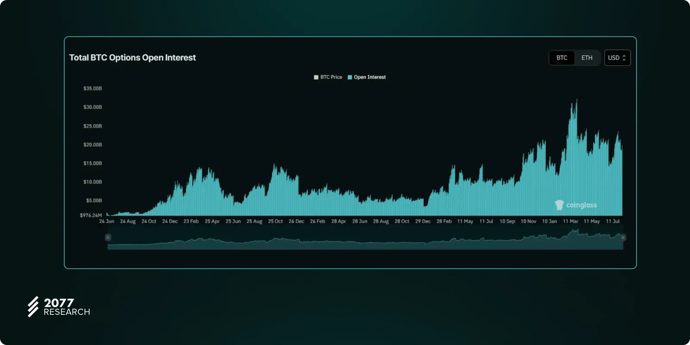Click the 24 Jun x-axis label
Image resolution: width=690 pixels, height=345 pixels.
tap(107, 221)
